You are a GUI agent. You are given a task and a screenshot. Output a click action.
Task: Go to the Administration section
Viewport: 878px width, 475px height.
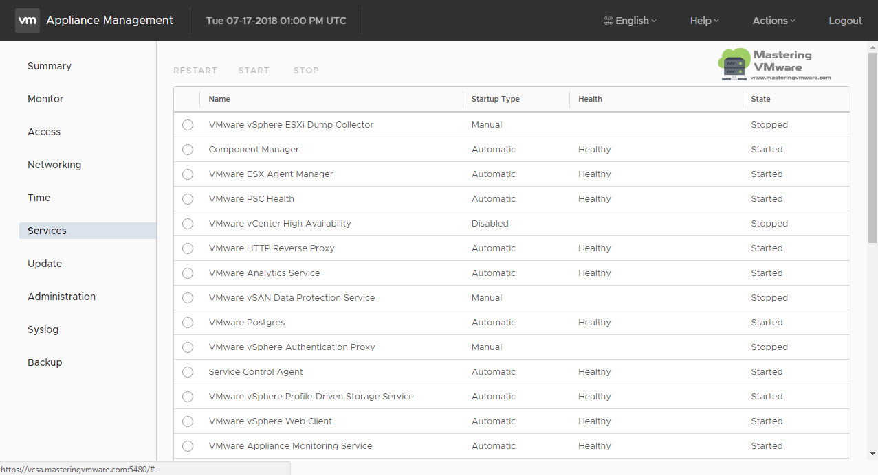pos(61,297)
